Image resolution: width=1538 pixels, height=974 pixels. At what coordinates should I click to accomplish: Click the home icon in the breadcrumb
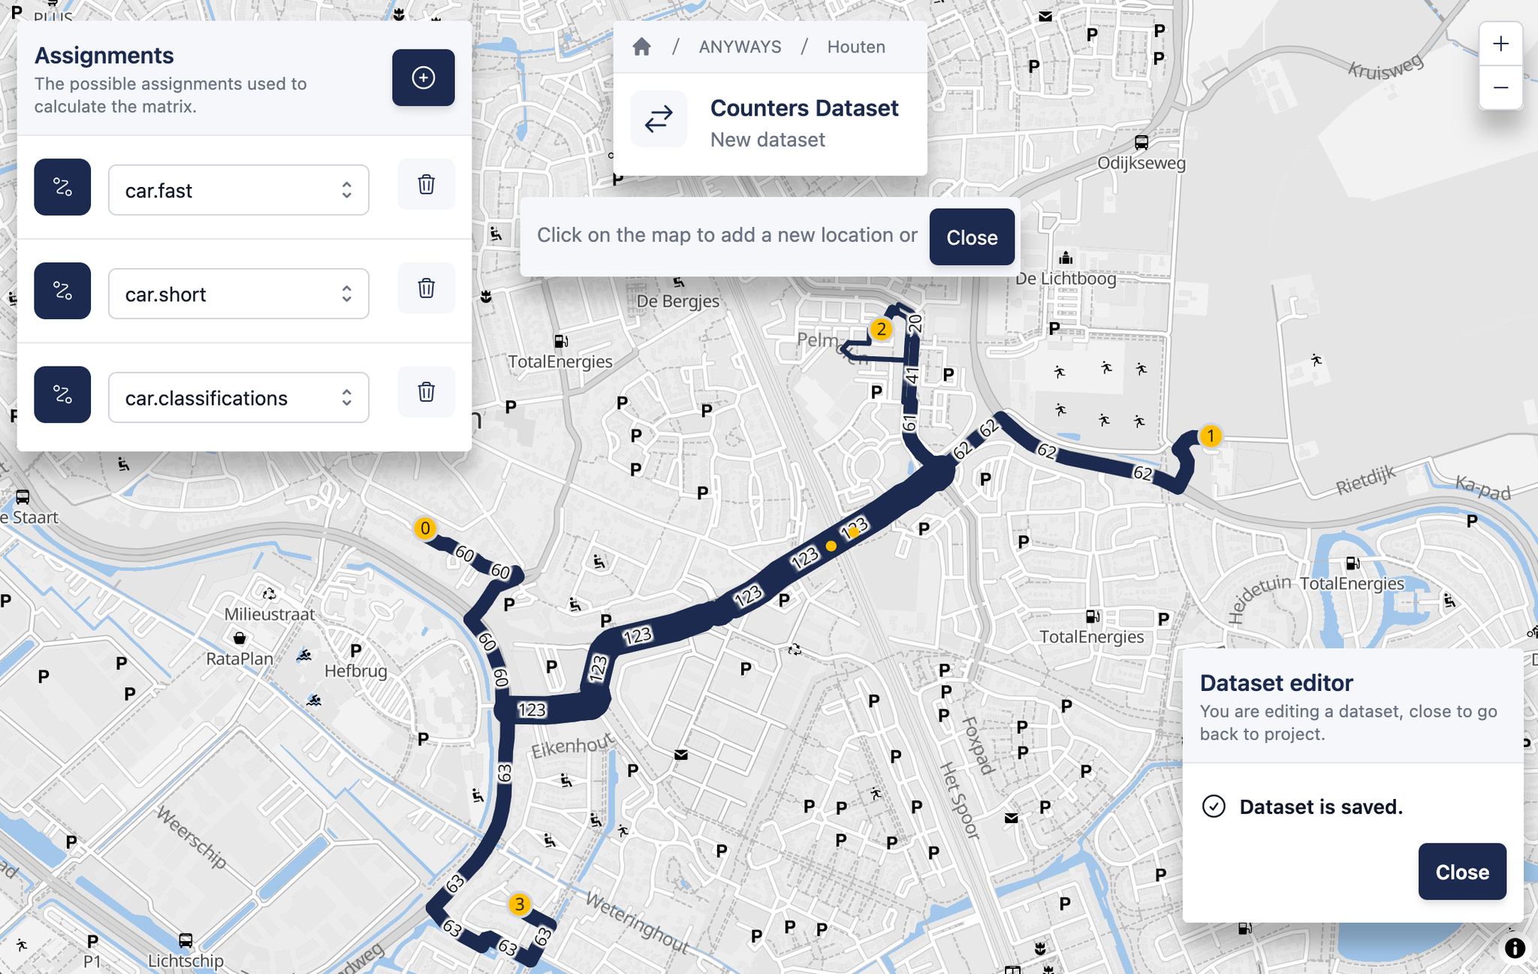[x=642, y=46]
